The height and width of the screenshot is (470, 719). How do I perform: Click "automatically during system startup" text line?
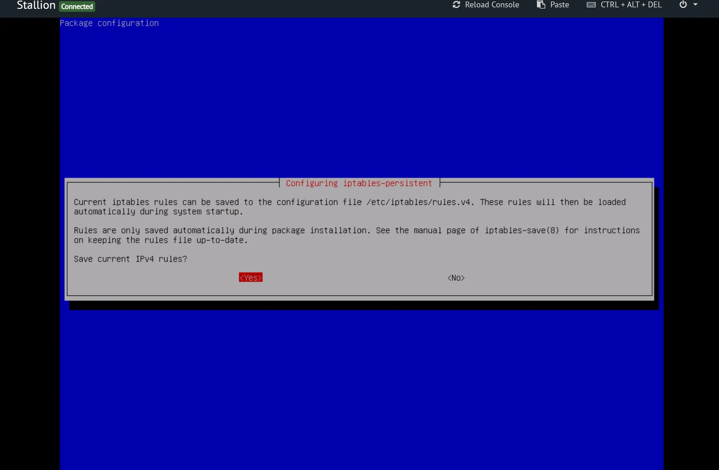coord(158,212)
